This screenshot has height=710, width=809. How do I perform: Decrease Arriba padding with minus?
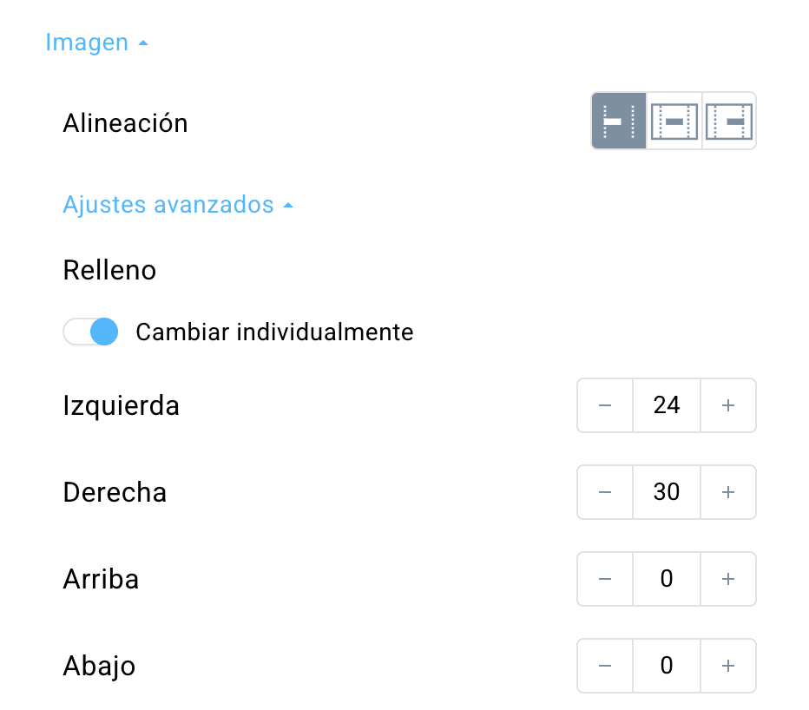(605, 579)
